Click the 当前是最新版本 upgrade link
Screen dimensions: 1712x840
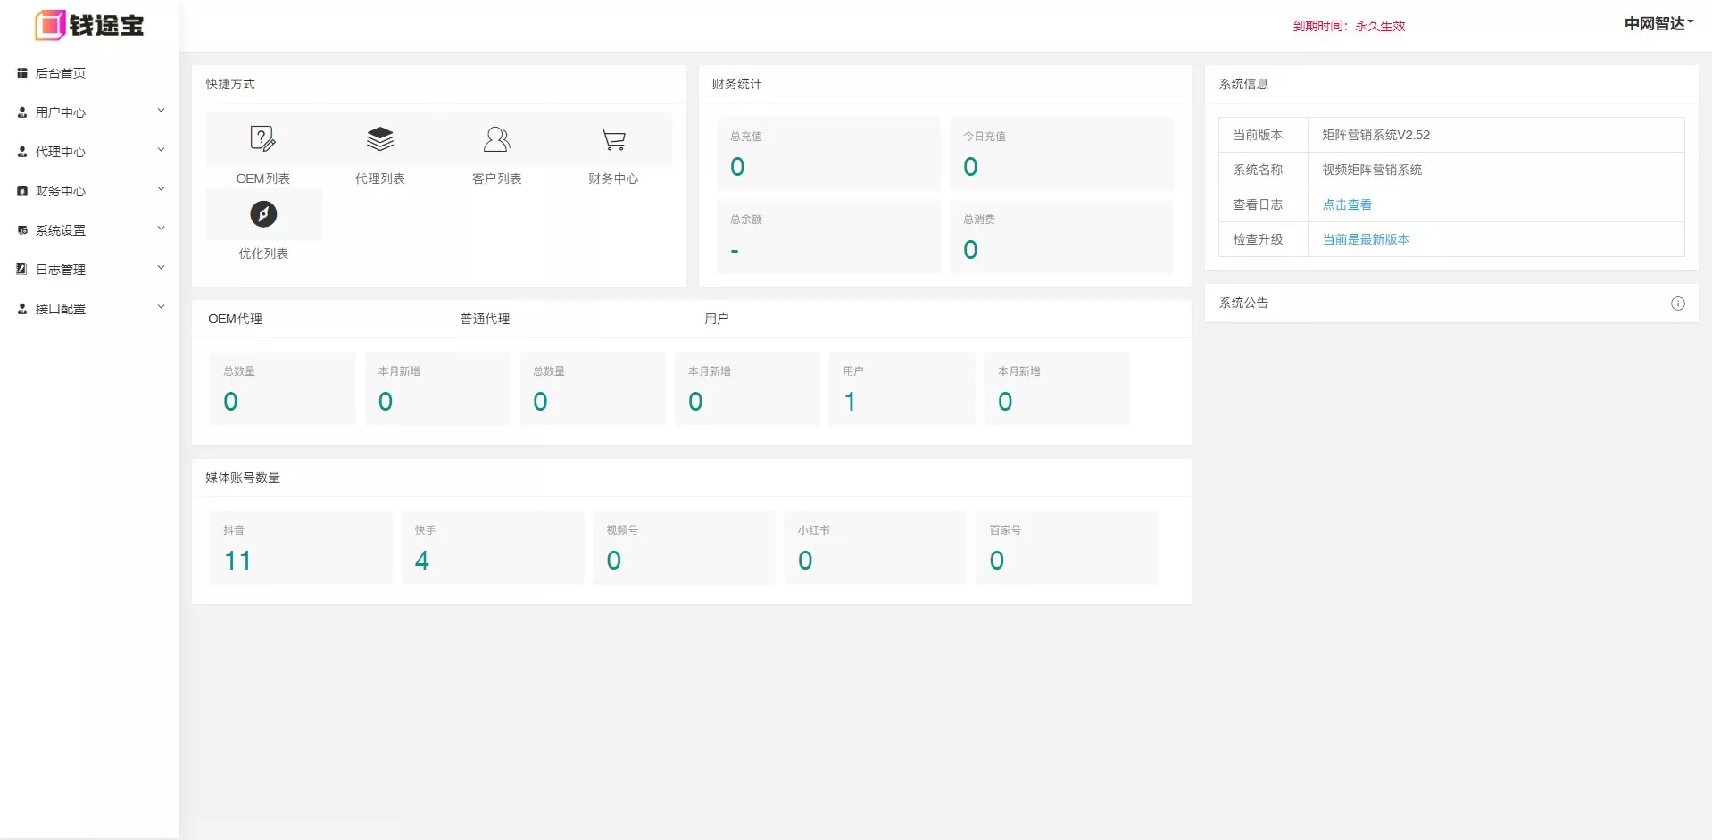coord(1365,239)
